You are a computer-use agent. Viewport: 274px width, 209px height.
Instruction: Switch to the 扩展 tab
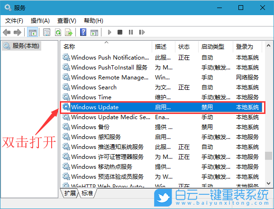(x=70, y=193)
